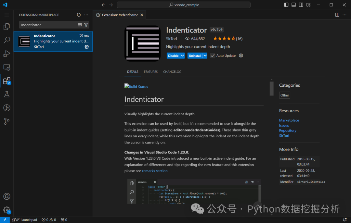This screenshot has width=351, height=223.
Task: Open extension settings gear beside Auto Update
Action: pos(241,56)
